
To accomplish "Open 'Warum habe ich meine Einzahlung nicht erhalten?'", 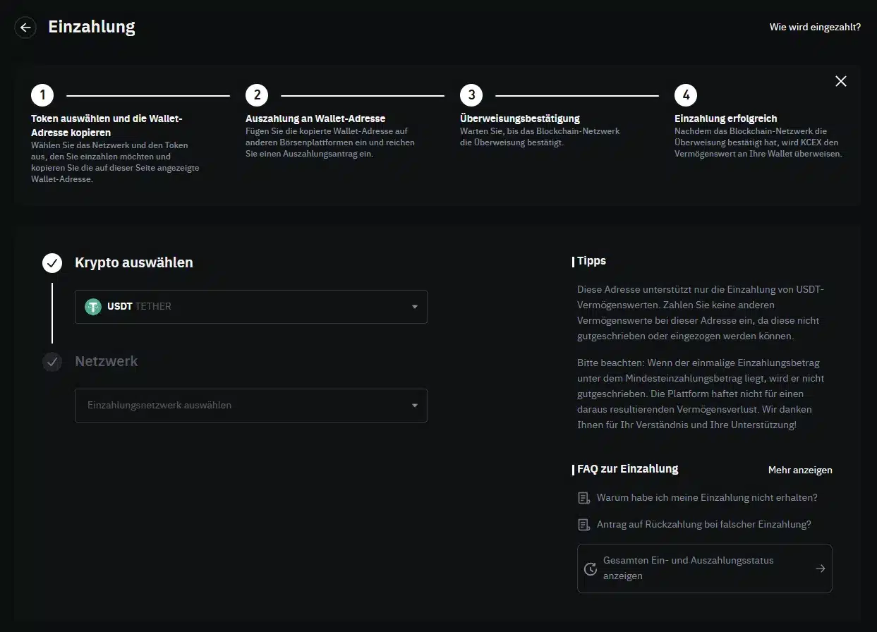I will (707, 498).
